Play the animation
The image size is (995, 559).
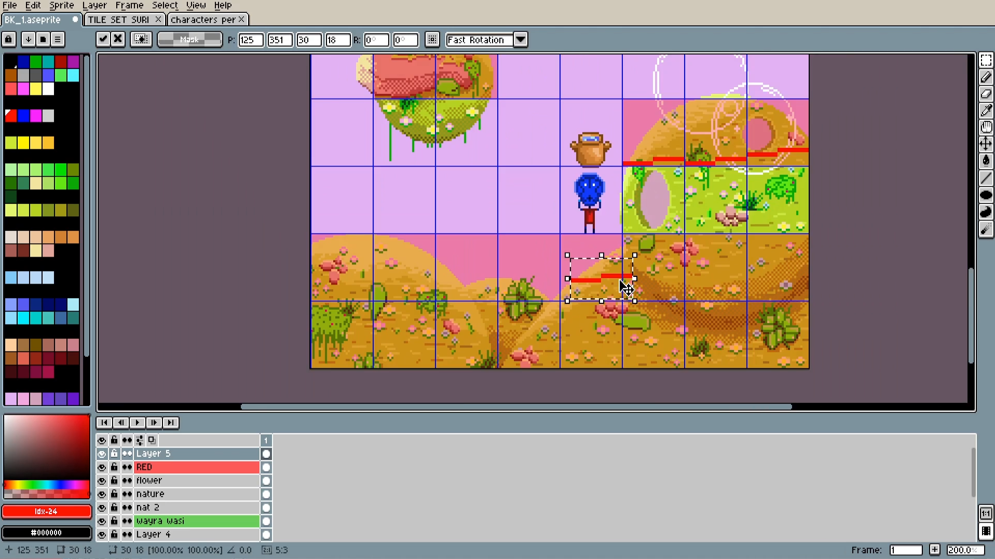click(x=137, y=423)
